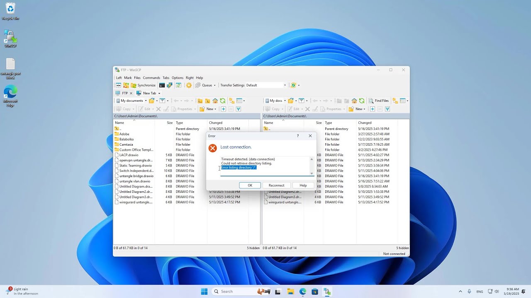The width and height of the screenshot is (531, 298).
Task: Go to root directory in left panel
Action: point(207,101)
